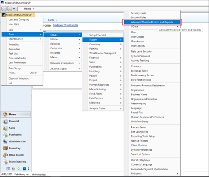
Task: Select Alternate/Modified Forms and Reports
Action: (152, 22)
